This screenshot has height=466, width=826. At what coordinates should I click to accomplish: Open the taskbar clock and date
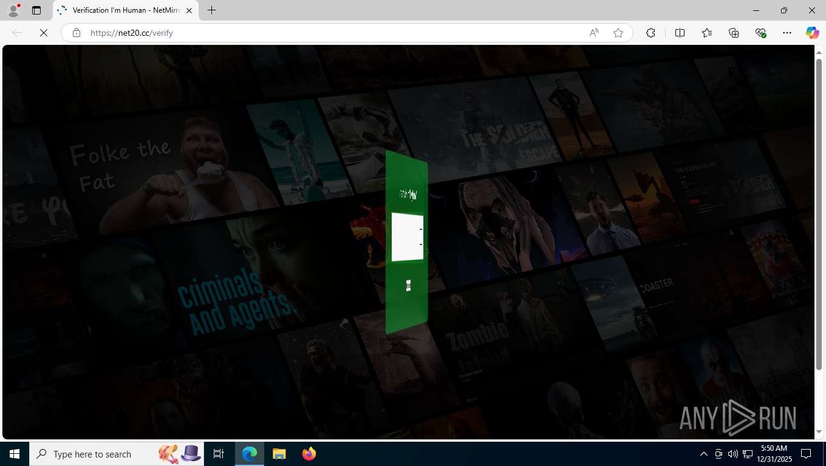(774, 454)
